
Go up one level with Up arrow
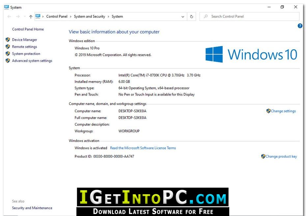(31, 16)
